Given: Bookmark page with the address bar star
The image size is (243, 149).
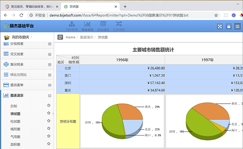Looking at the screenshot, I should [x=216, y=15].
